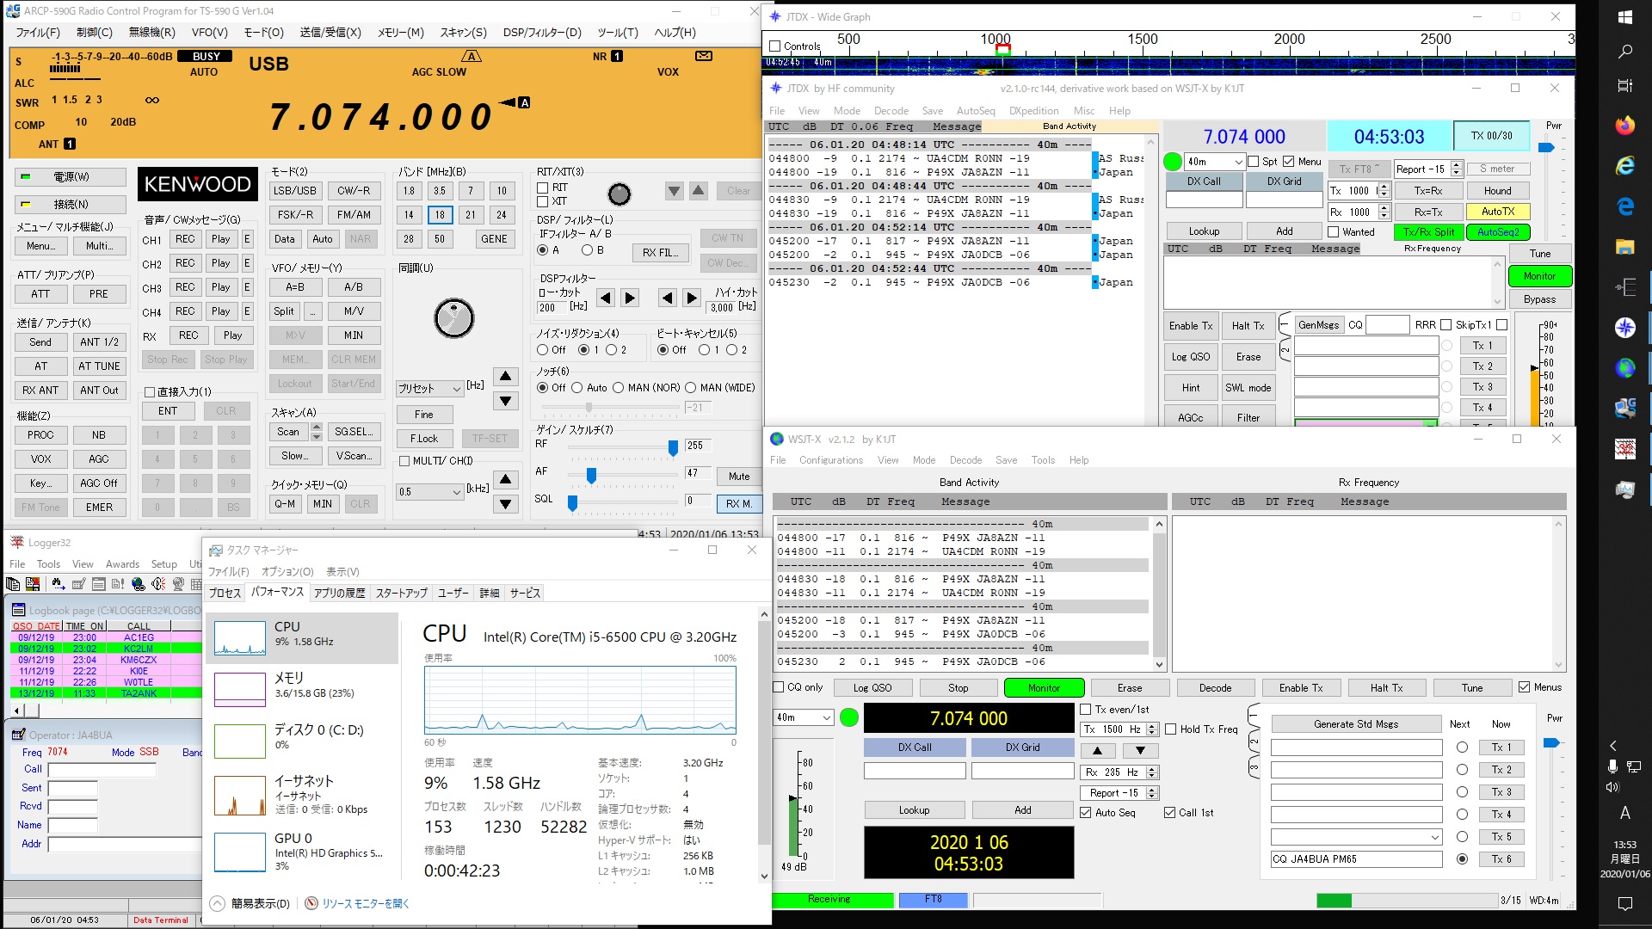Click the ARCP round main tuning dial
Image resolution: width=1652 pixels, height=929 pixels.
pyautogui.click(x=454, y=318)
